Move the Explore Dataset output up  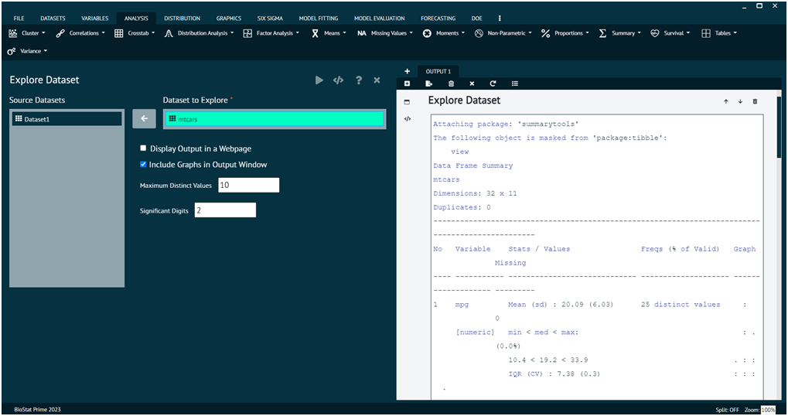pos(725,101)
